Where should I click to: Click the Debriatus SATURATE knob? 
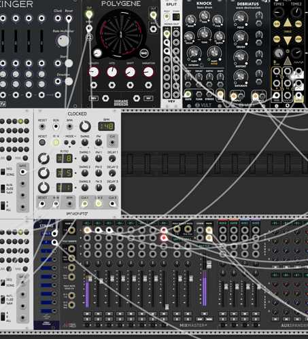point(241,76)
